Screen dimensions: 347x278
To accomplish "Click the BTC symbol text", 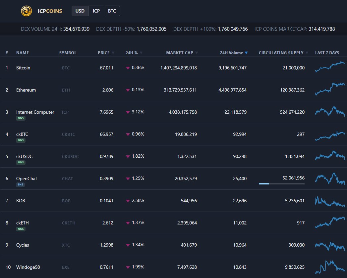I will [66, 68].
